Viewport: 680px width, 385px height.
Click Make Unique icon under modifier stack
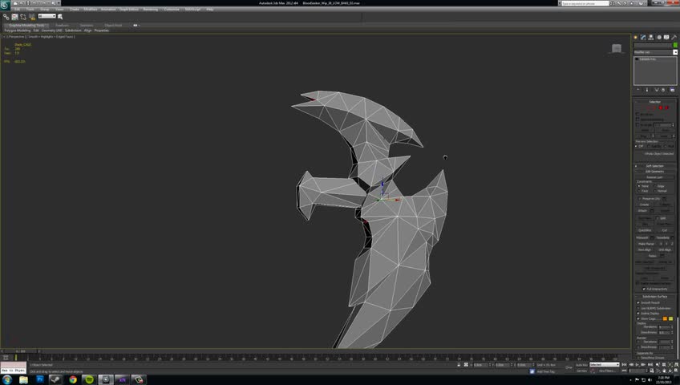point(656,90)
